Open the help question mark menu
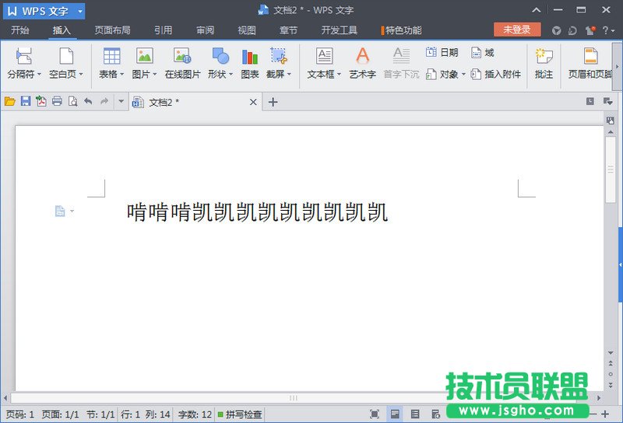The image size is (623, 423). [608, 30]
